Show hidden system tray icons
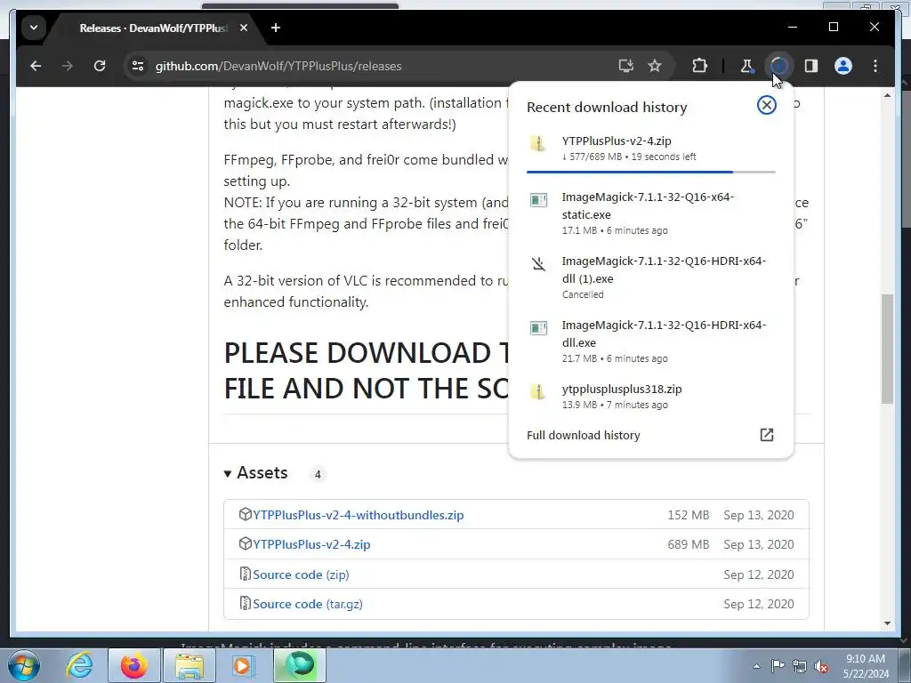 pos(756,666)
